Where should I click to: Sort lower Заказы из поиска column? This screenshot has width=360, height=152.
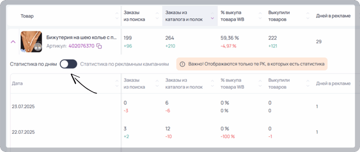[x=157, y=84]
